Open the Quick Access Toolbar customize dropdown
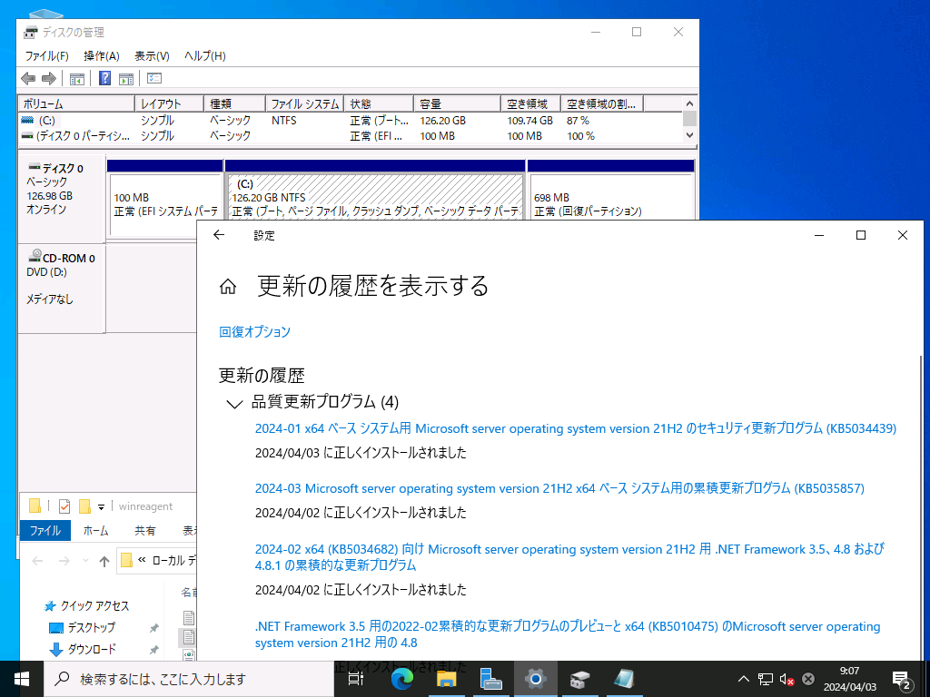Viewport: 930px width, 697px height. point(101,506)
